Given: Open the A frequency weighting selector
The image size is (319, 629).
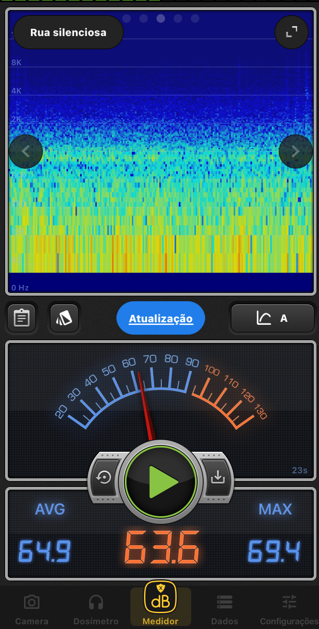Looking at the screenshot, I should click(x=272, y=318).
